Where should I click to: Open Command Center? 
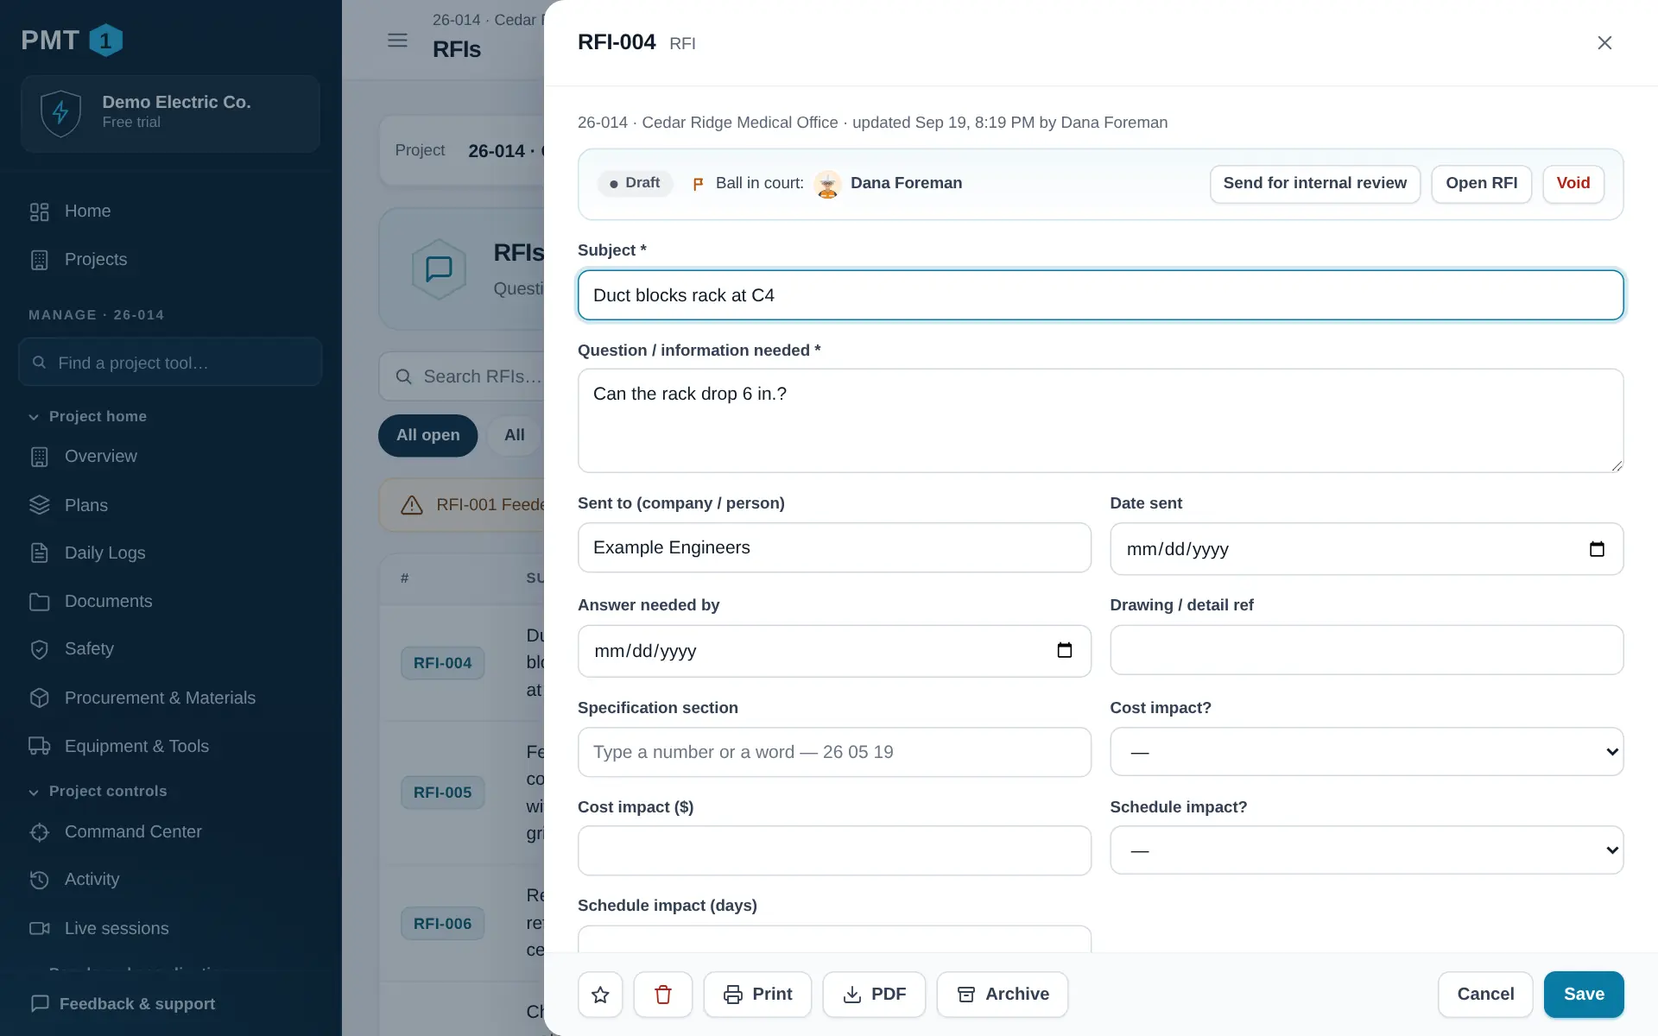[171, 832]
